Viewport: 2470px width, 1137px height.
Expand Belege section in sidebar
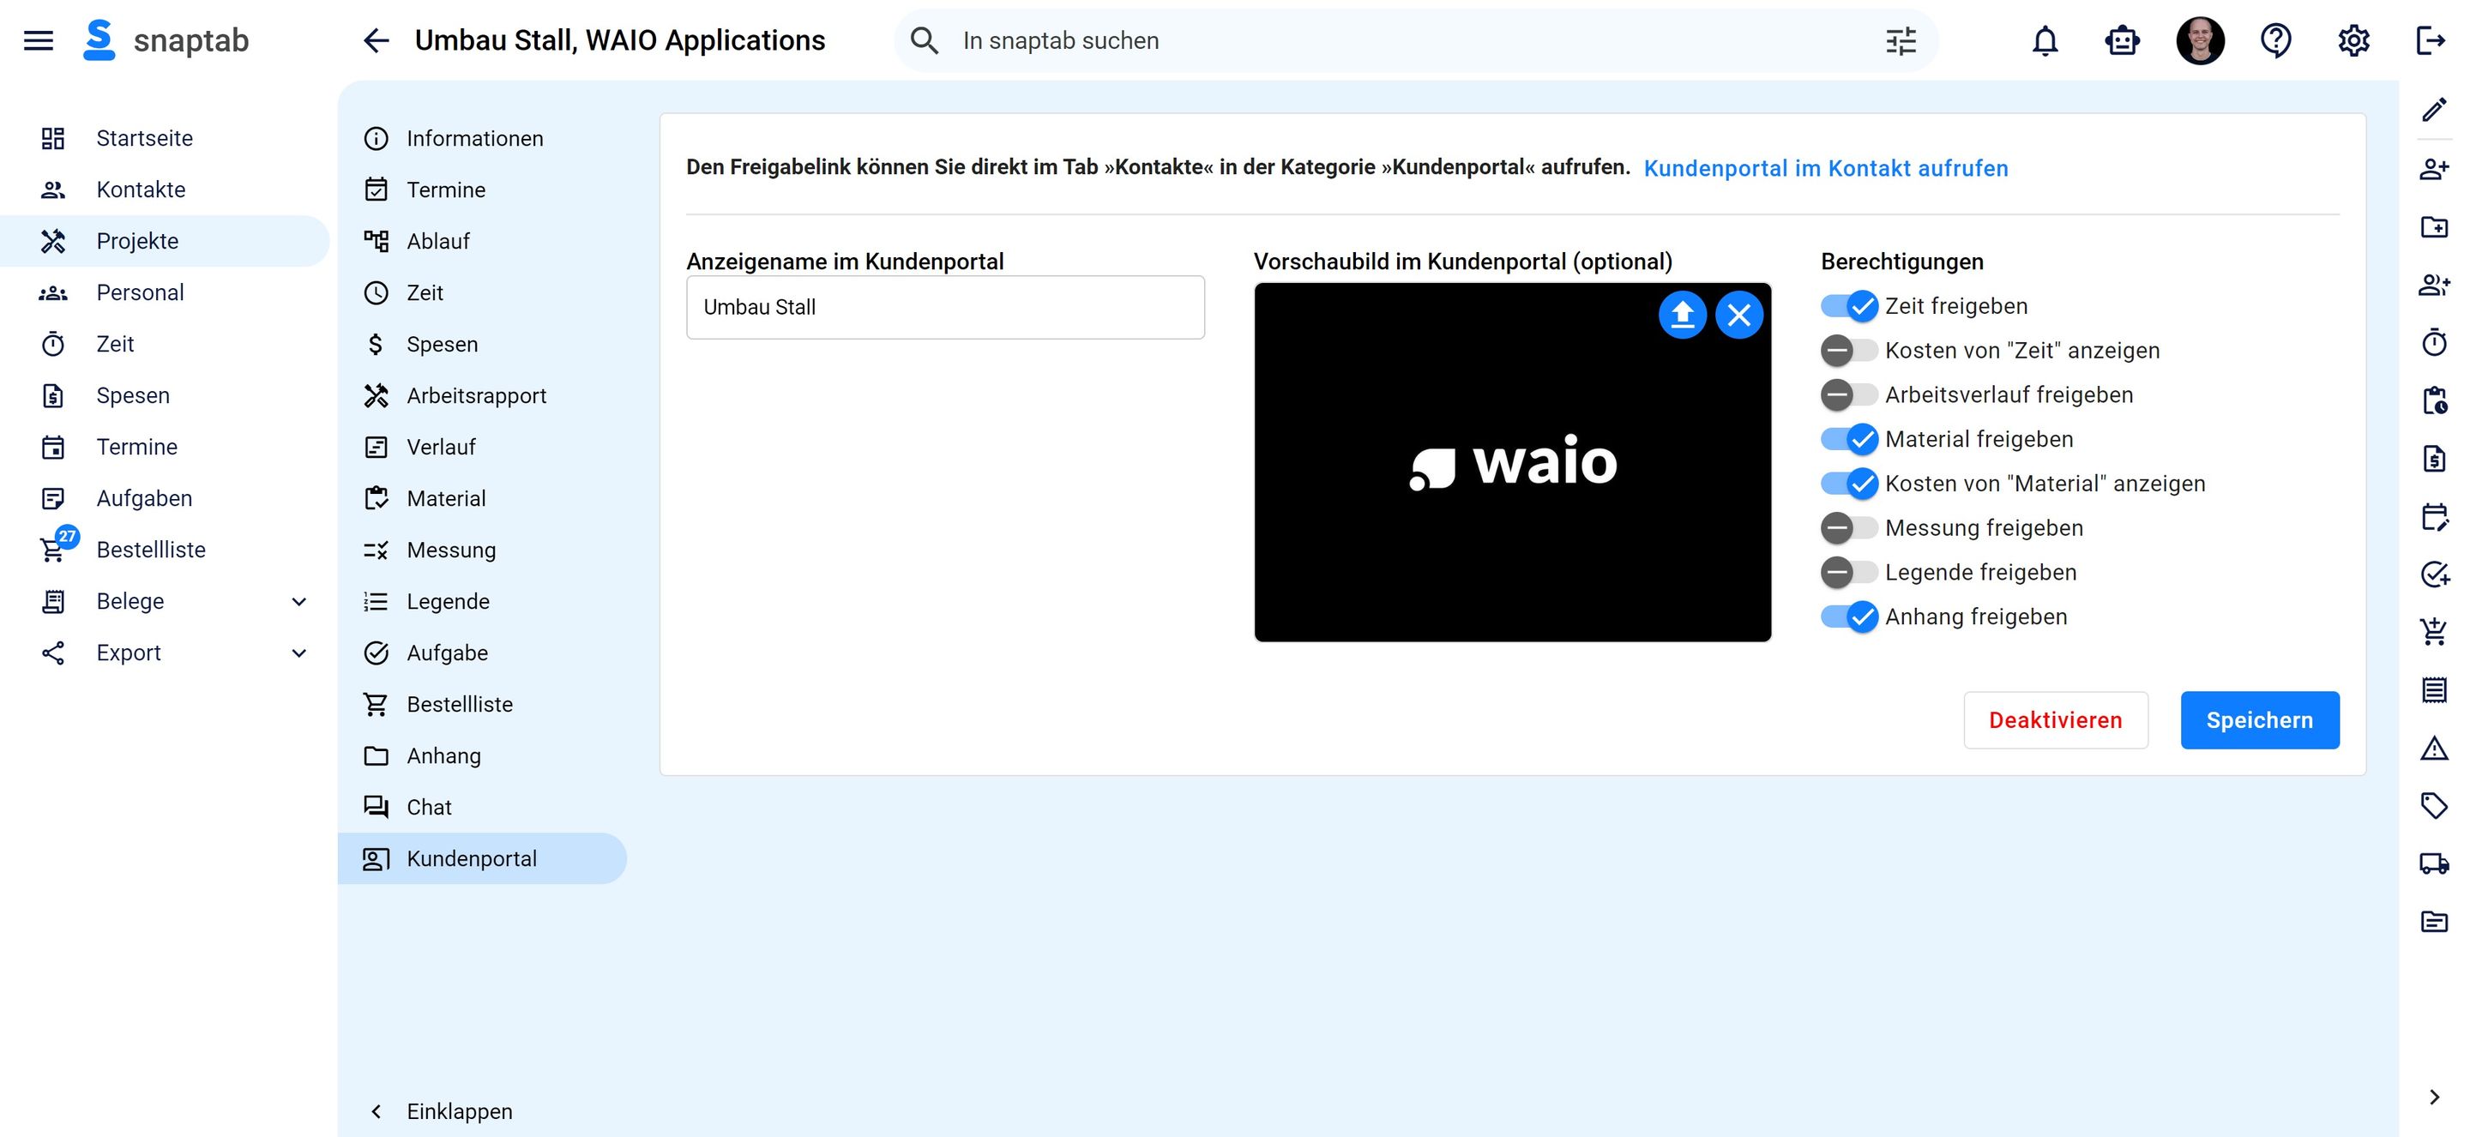click(301, 600)
